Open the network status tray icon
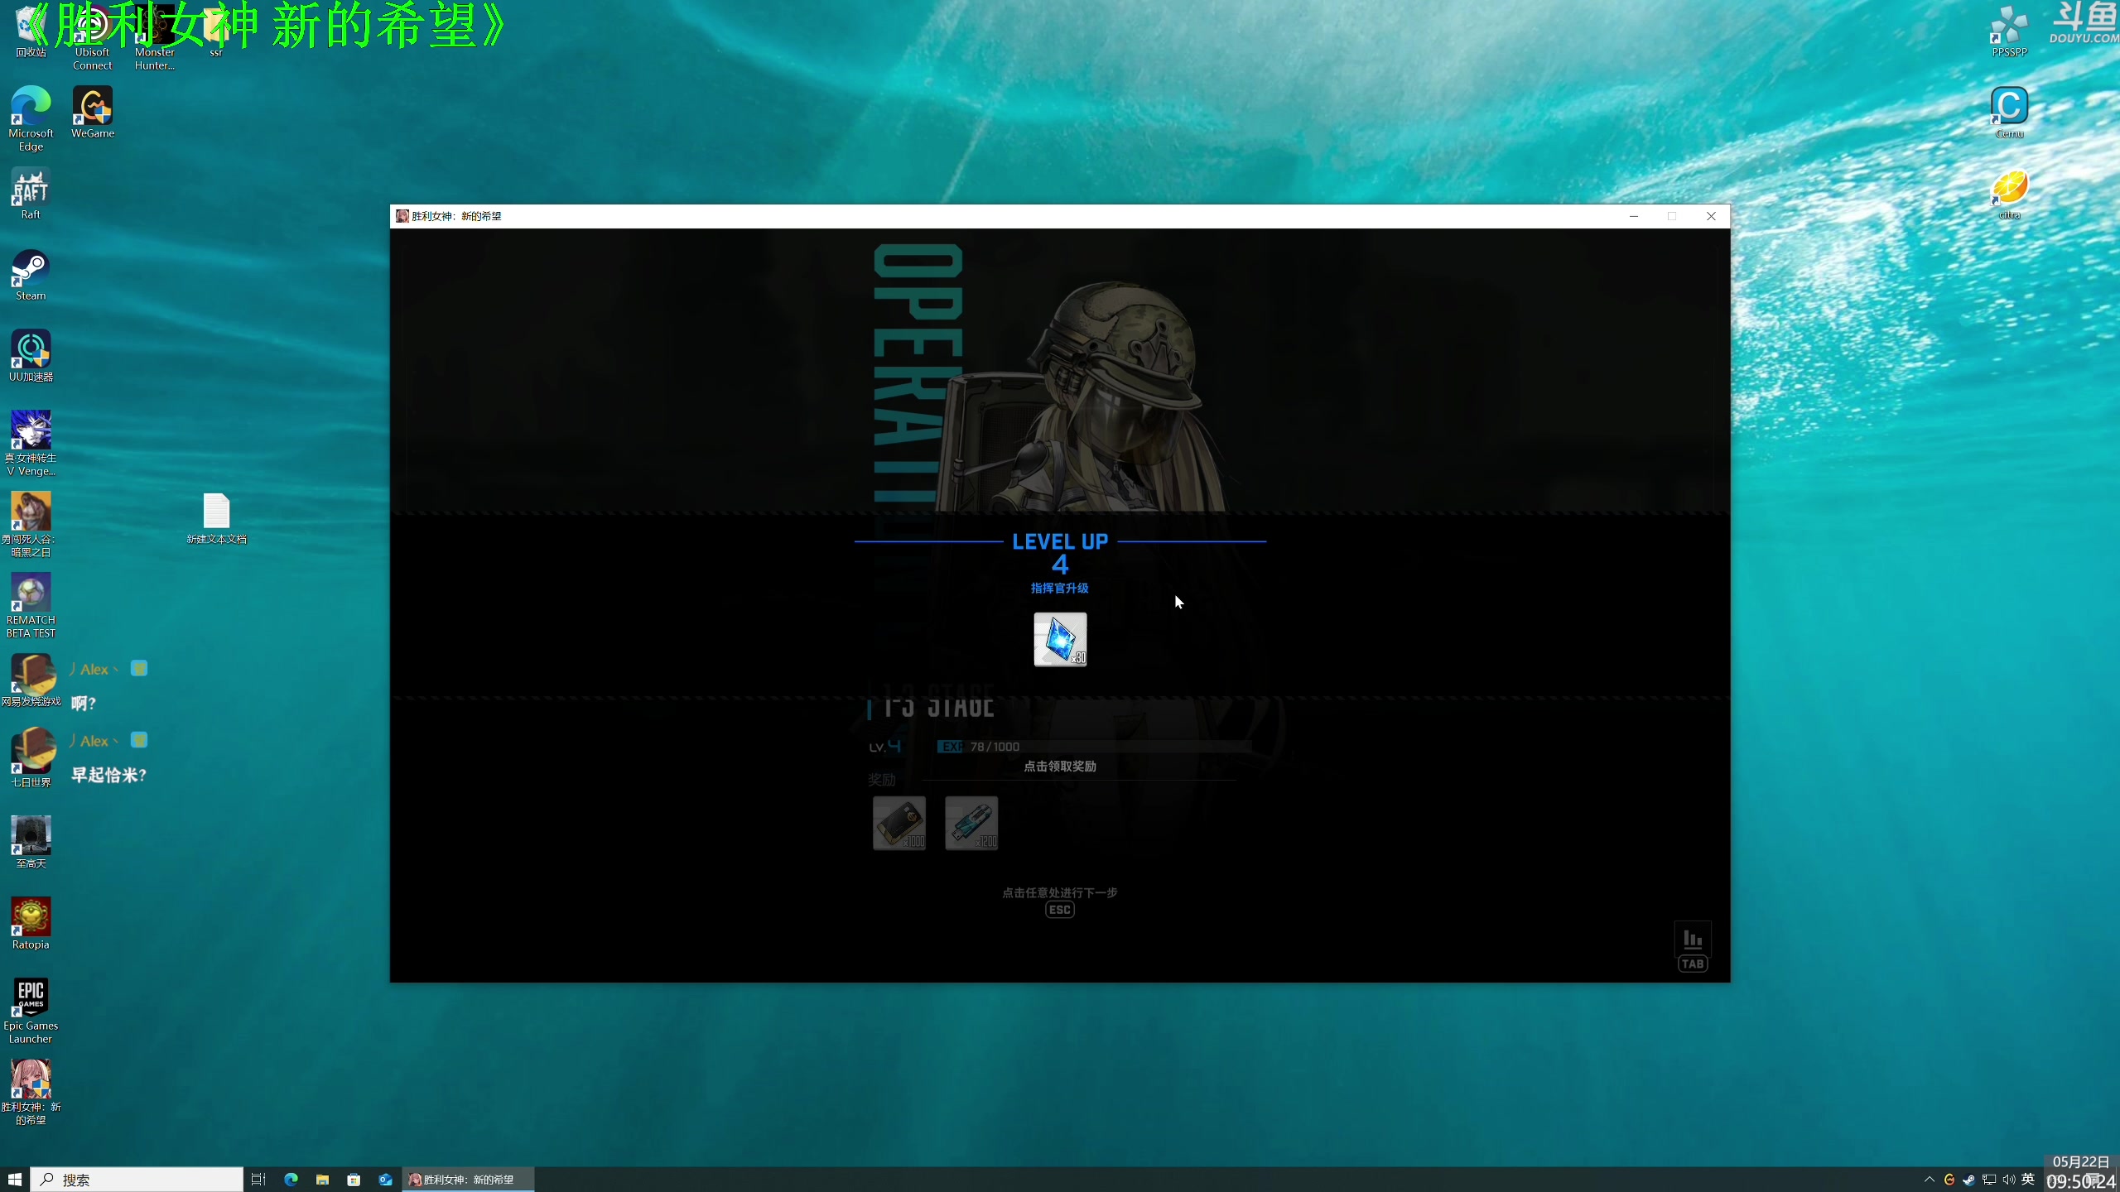The width and height of the screenshot is (2120, 1192). point(1988,1180)
